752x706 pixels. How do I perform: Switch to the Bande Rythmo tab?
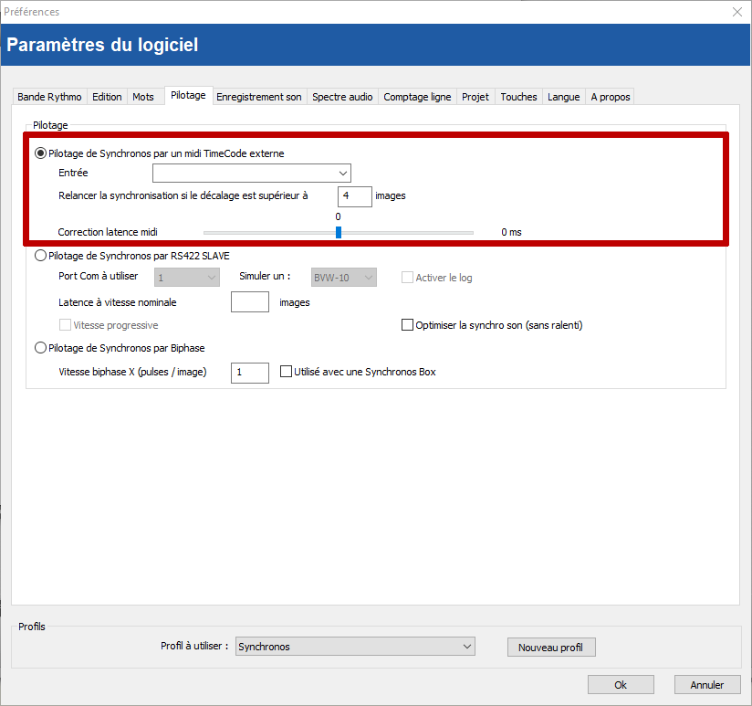49,97
